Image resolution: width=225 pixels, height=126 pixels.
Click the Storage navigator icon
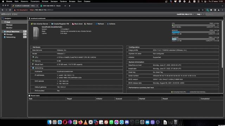(5, 34)
